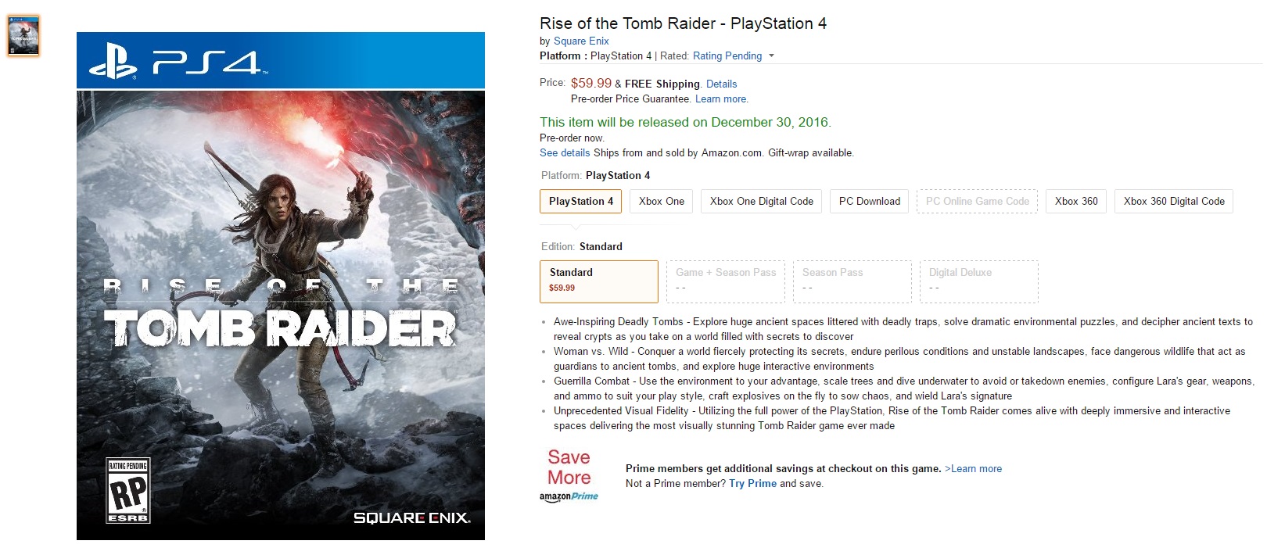Select the PlayStation 4 platform option
This screenshot has height=555, width=1267.
[580, 201]
